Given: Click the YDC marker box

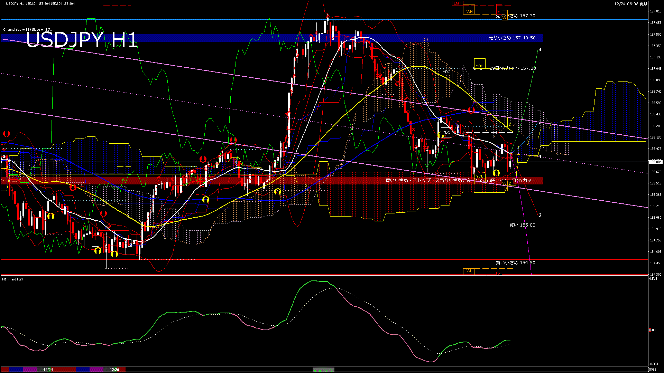Looking at the screenshot, I should click(x=446, y=132).
